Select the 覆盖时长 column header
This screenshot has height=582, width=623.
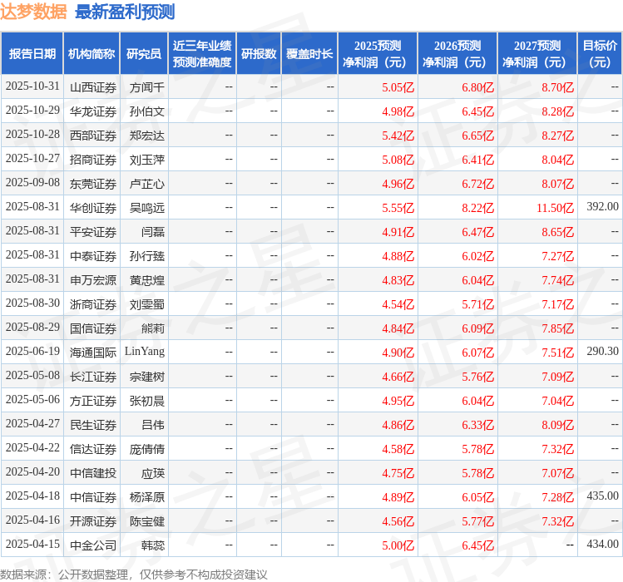(309, 54)
